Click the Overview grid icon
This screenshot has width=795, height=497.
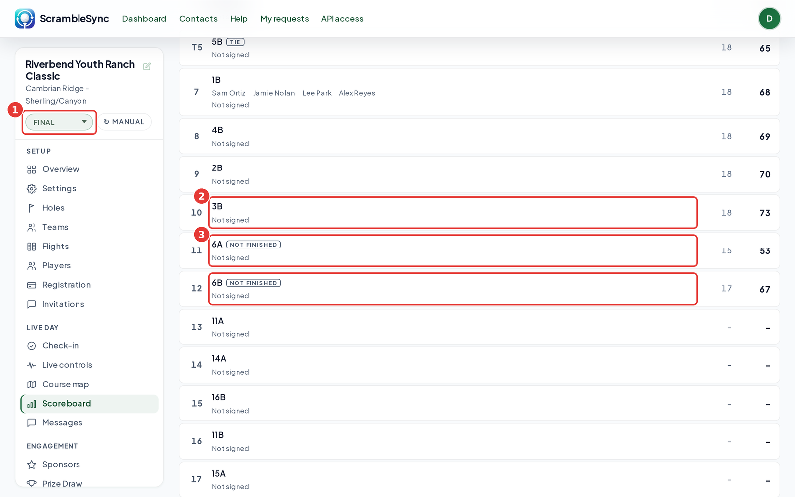[x=32, y=169]
